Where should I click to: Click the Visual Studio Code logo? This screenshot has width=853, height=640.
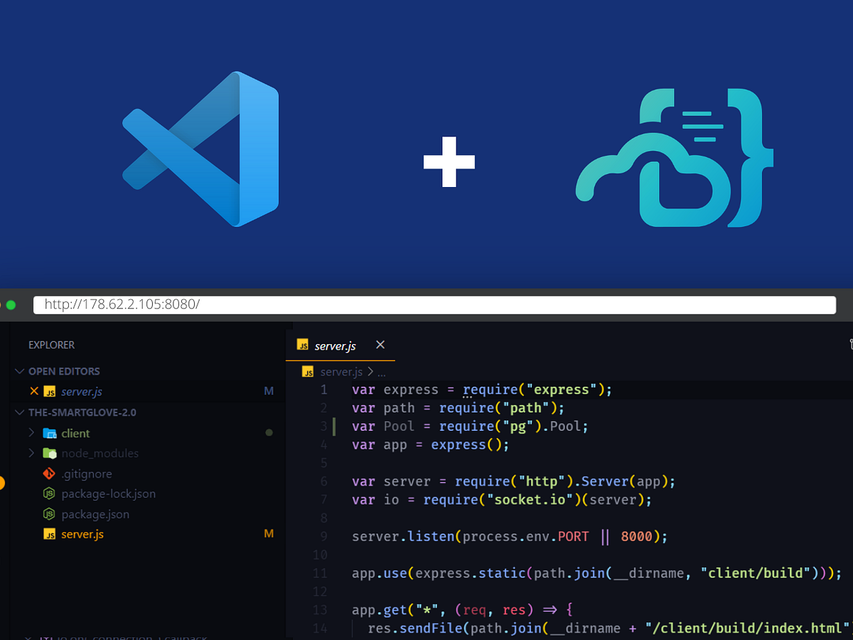tap(200, 149)
